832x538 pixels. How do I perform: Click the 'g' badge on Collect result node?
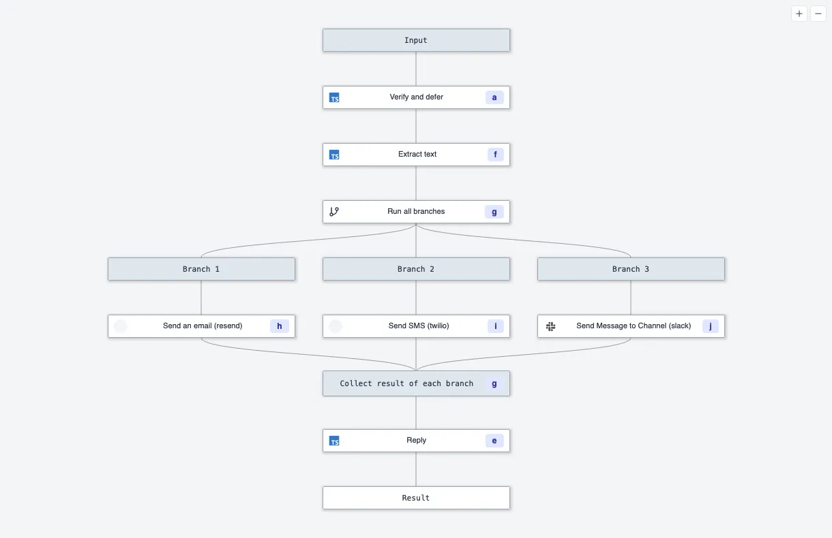494,383
